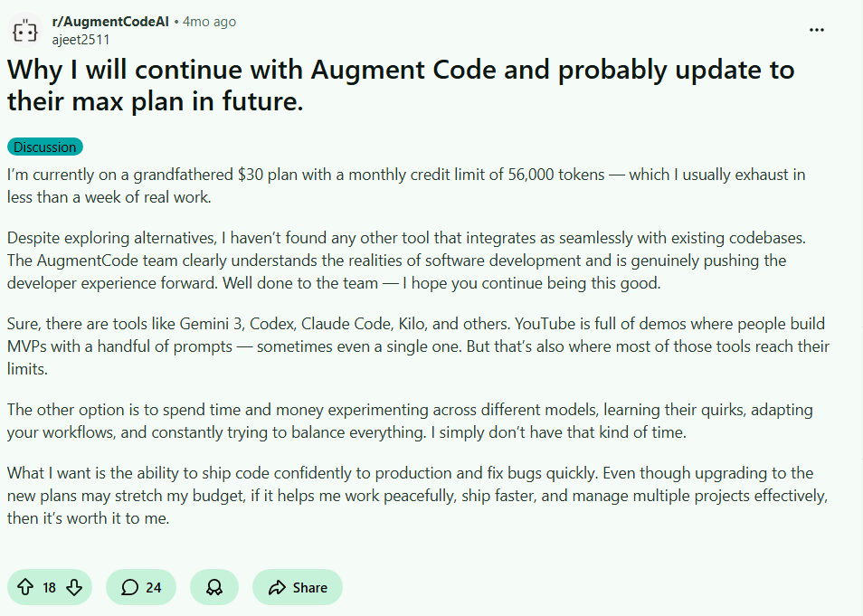The image size is (863, 616).
Task: Open the post options menu at top right
Action: click(x=816, y=29)
